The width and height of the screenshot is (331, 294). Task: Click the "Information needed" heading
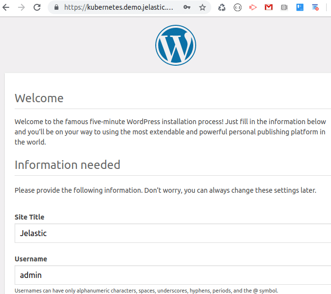pos(67,165)
